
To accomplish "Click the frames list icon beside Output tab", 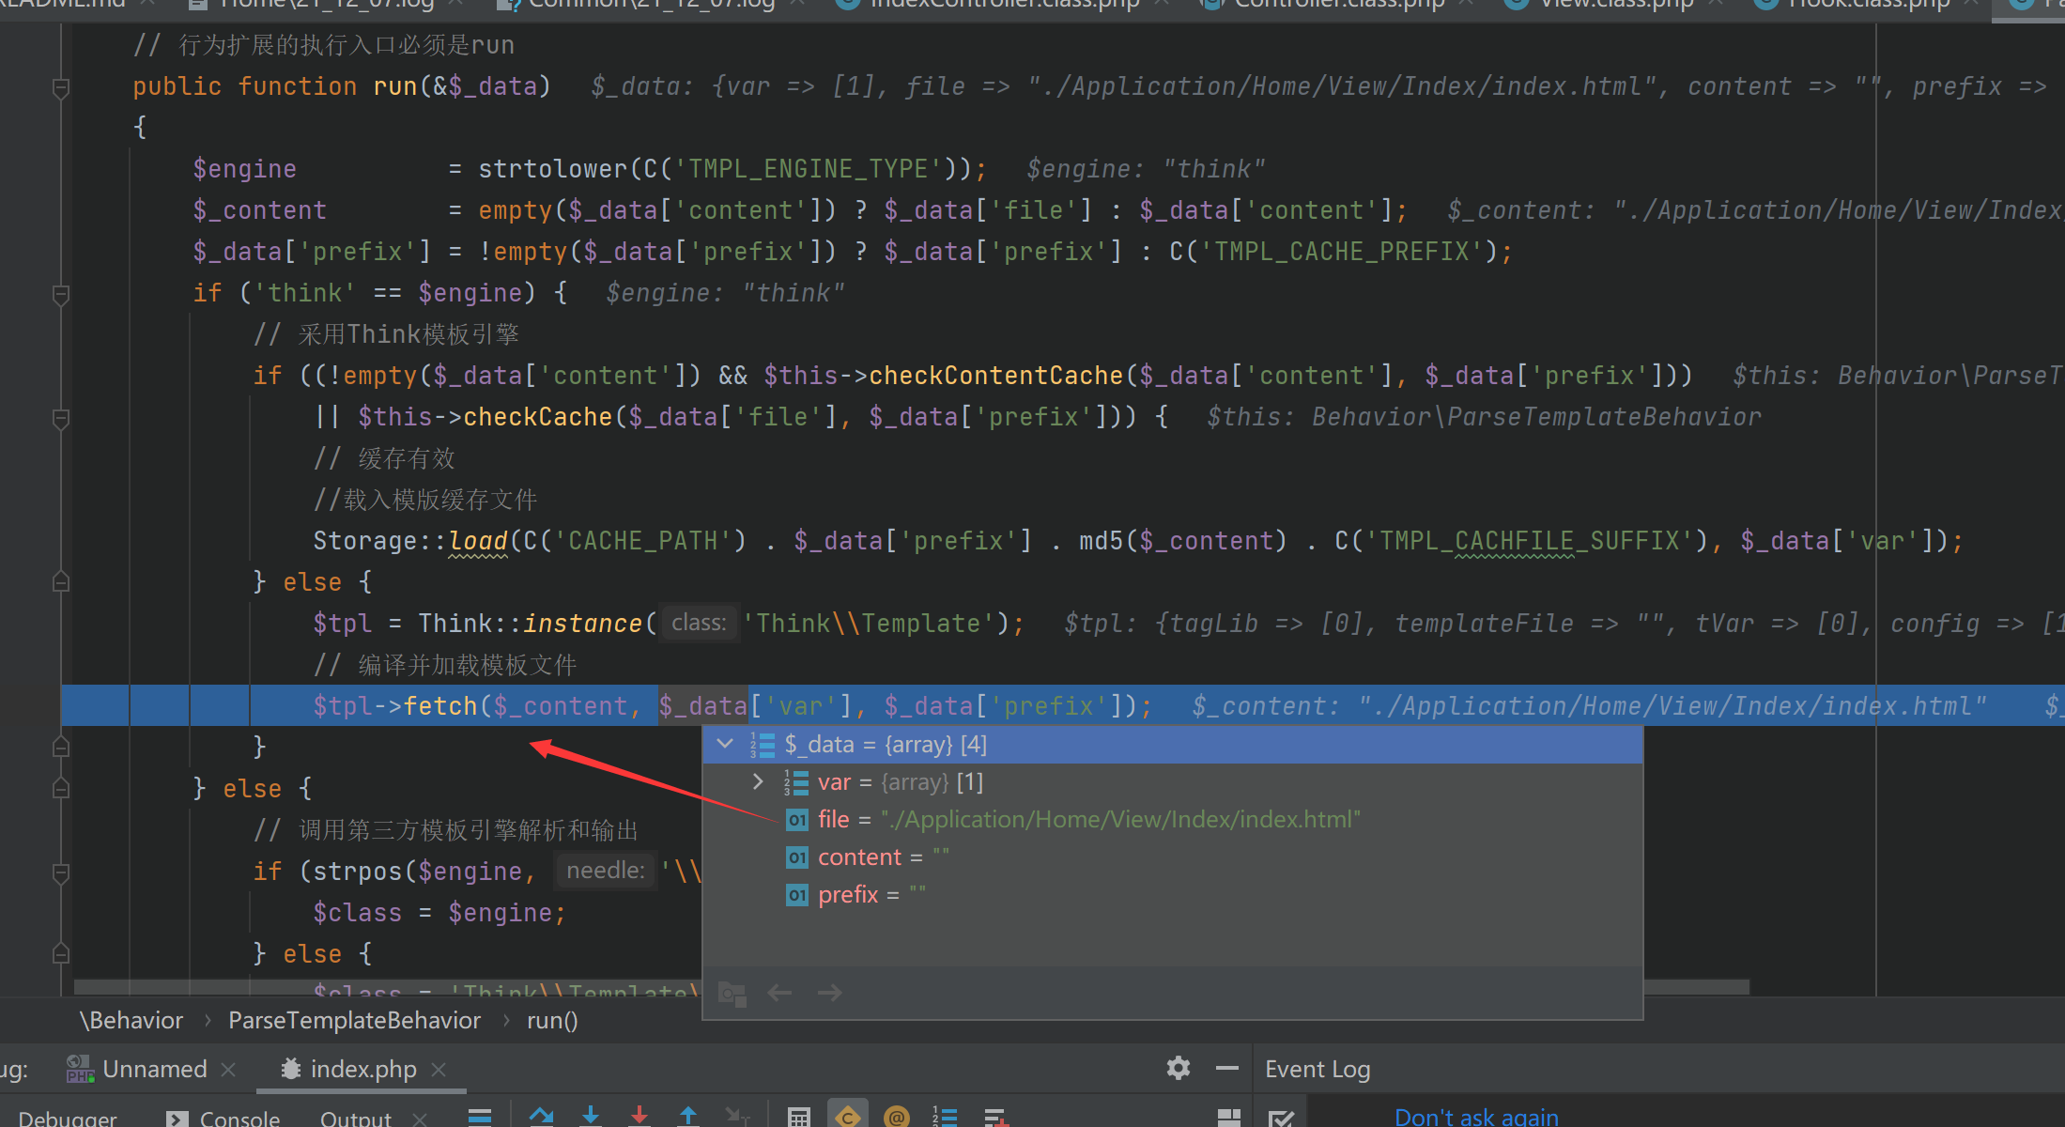I will (x=480, y=1116).
